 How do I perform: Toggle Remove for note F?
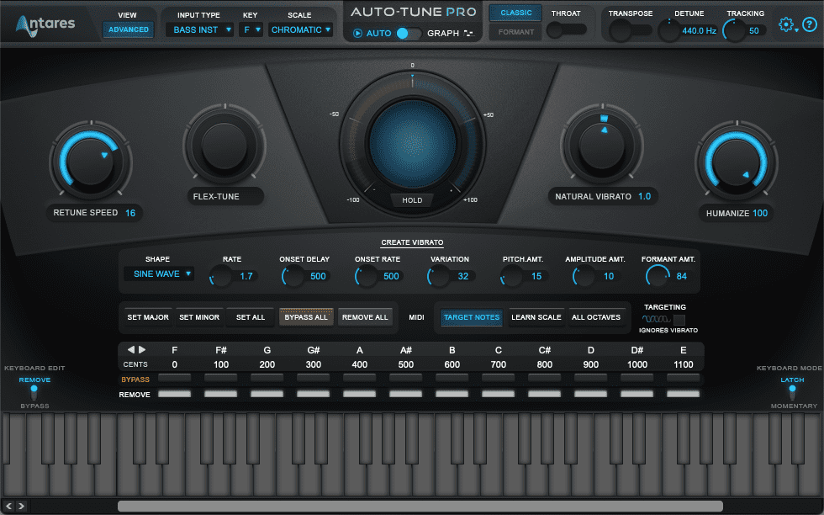point(175,394)
